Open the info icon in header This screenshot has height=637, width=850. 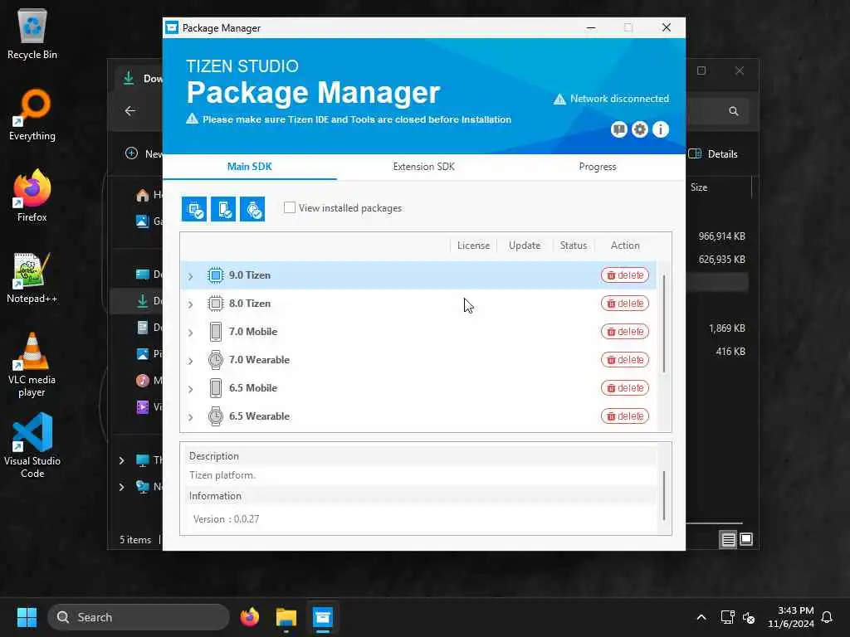click(660, 129)
